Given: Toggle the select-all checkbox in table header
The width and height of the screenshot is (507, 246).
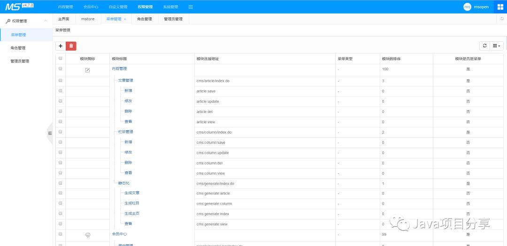Looking at the screenshot, I should (61, 59).
